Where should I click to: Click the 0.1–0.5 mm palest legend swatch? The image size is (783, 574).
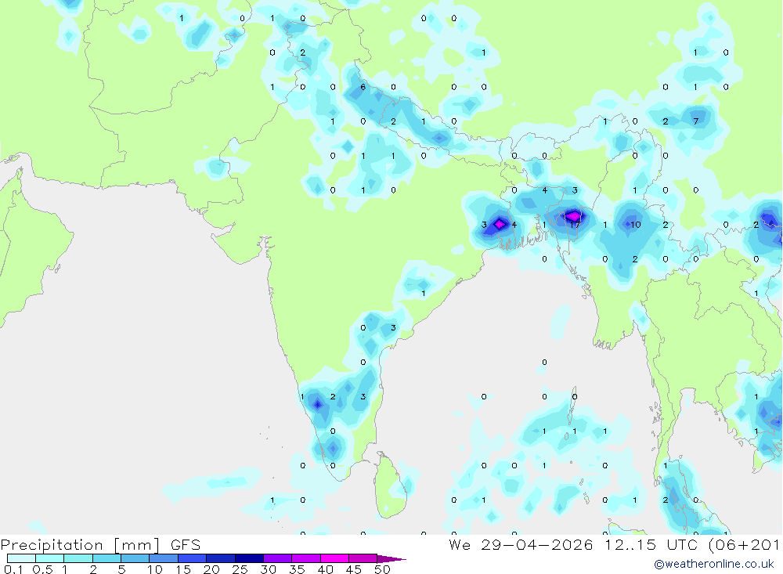point(21,558)
